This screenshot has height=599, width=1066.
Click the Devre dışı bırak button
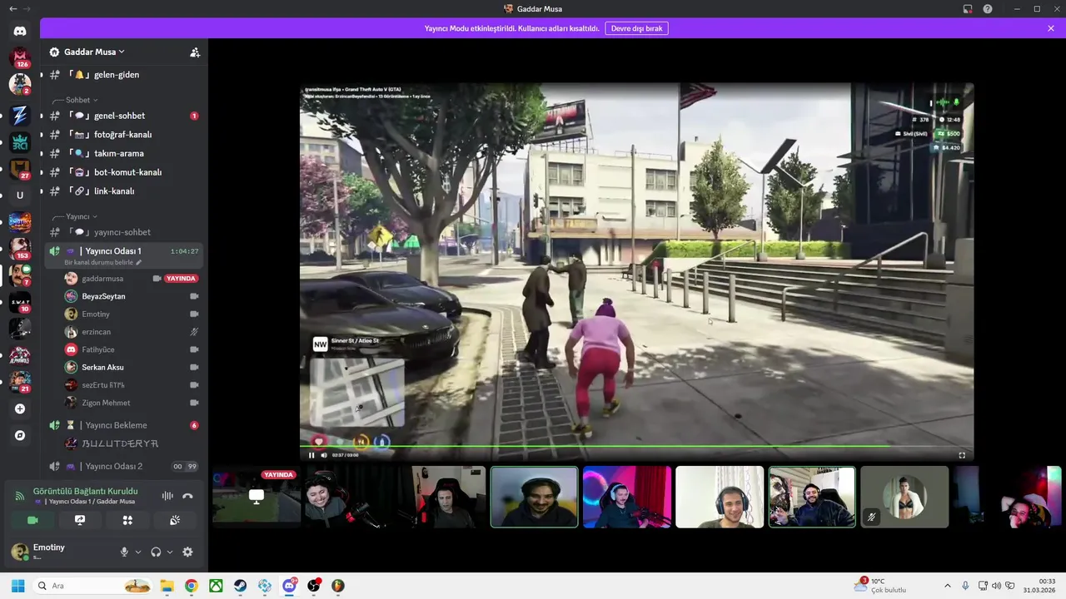coord(636,28)
